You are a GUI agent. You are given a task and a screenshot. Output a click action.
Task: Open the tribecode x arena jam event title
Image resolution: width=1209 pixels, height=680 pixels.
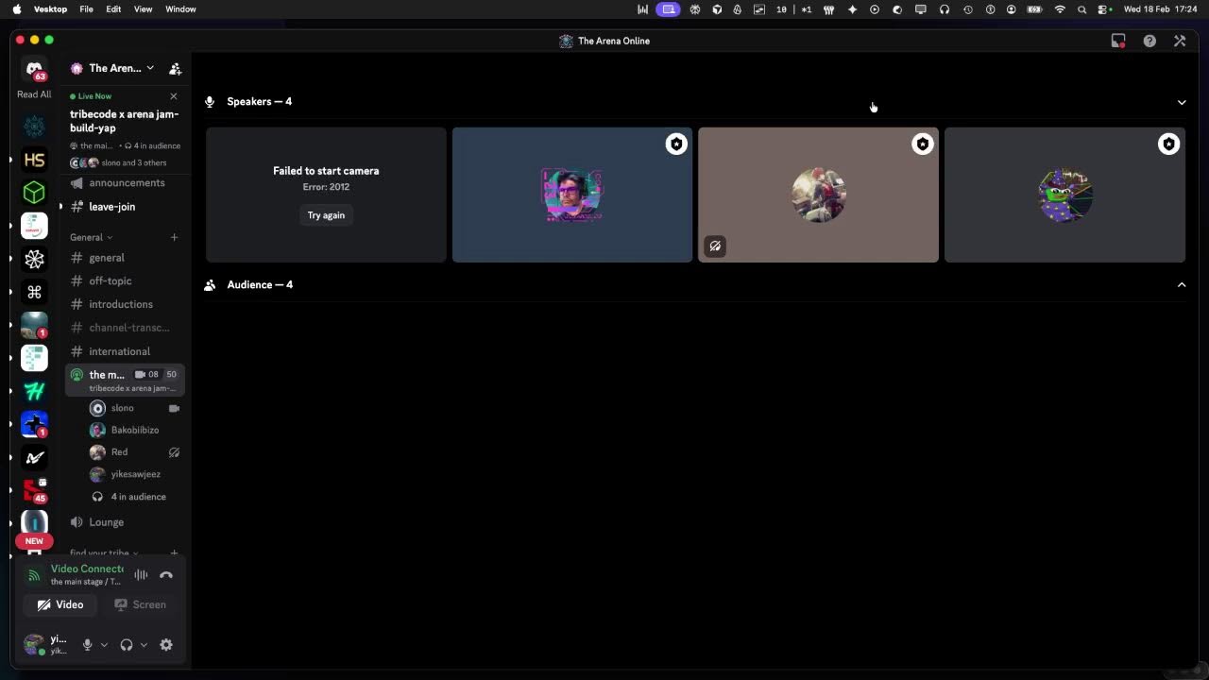point(124,121)
